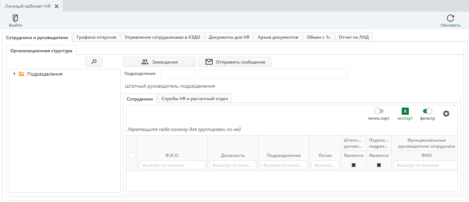Click Функциональные руководители сотрудника header

(427, 143)
